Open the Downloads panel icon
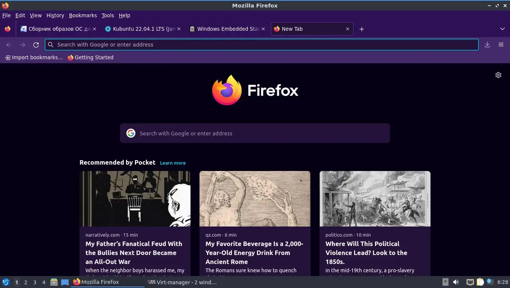 coord(487,45)
